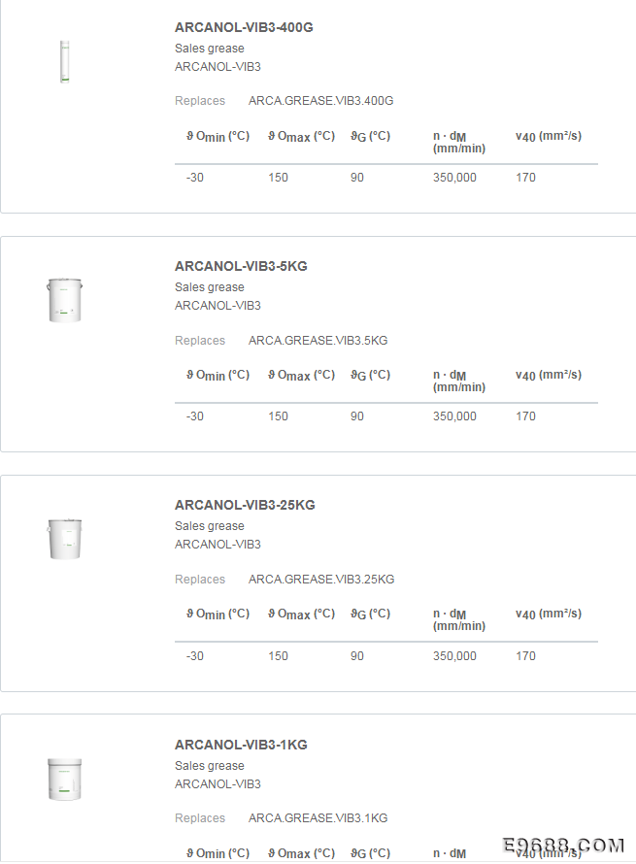Open the ARCANOL-VIB3-1KG product title
This screenshot has width=636, height=864.
(241, 745)
